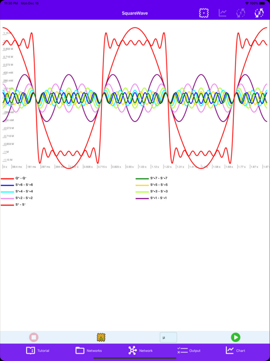
Task: Click the 0.715 s time axis label
Action: [x=102, y=167]
